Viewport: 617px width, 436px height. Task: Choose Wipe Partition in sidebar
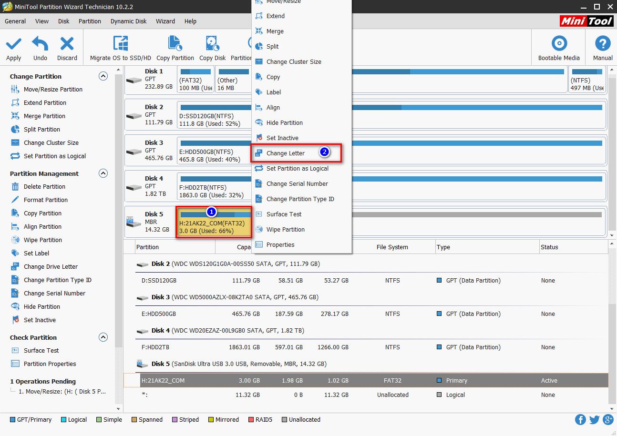click(x=43, y=240)
